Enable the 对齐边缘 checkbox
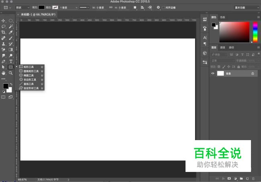Viewport: 261px width, 182px height. tap(164, 8)
